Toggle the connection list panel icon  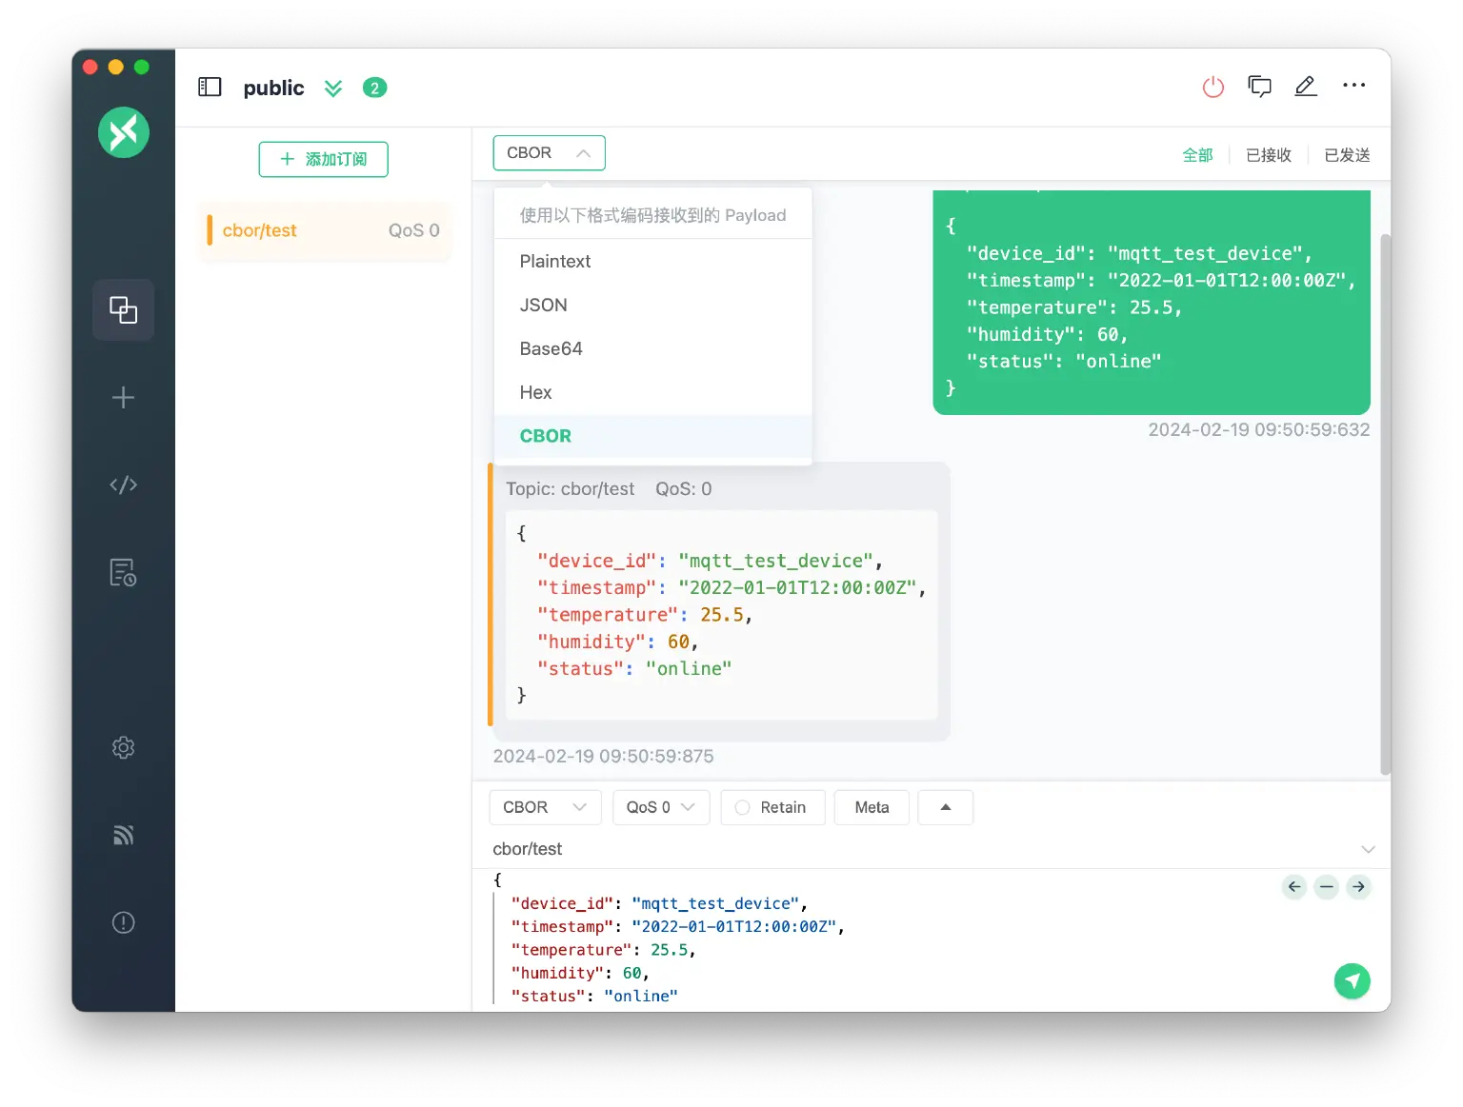[x=210, y=88]
